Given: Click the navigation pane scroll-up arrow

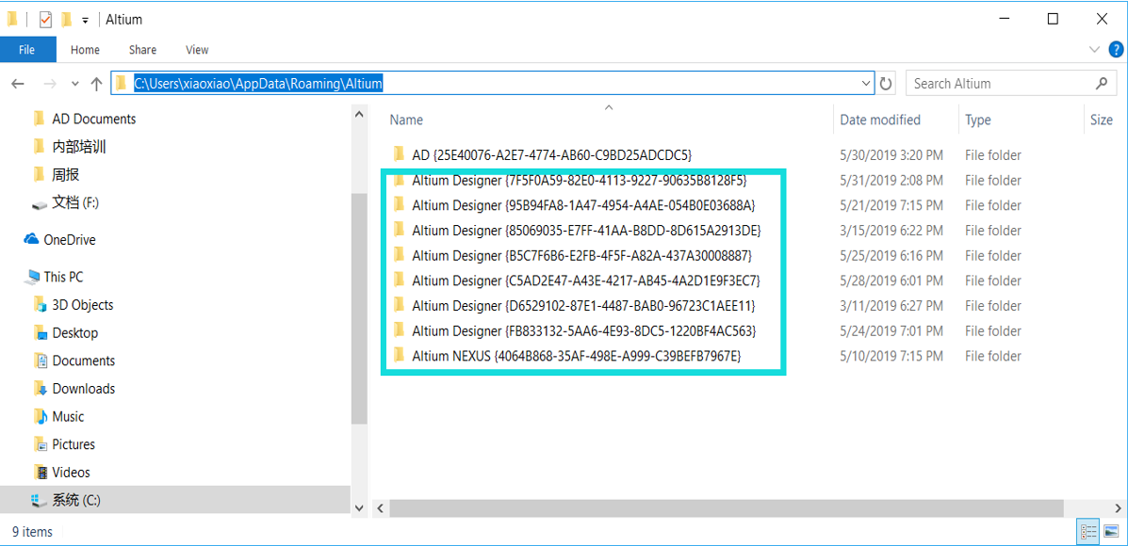Looking at the screenshot, I should (x=360, y=114).
